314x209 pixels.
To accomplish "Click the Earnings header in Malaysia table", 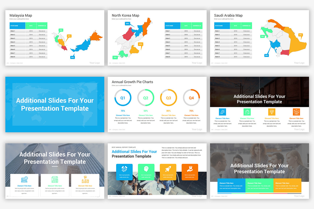I will click(x=42, y=26).
